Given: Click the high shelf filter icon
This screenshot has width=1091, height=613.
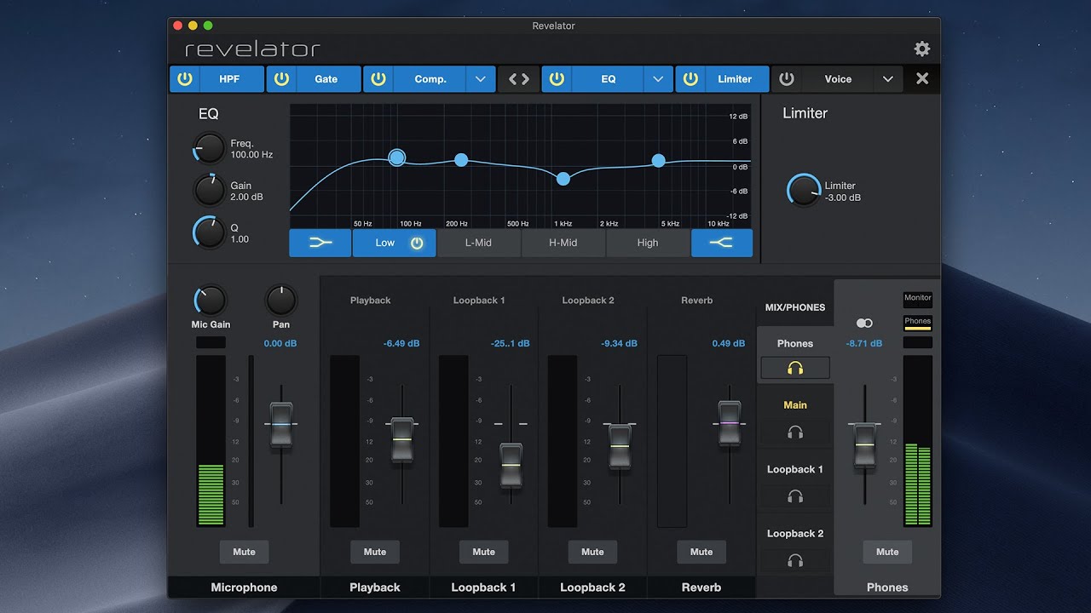Looking at the screenshot, I should [722, 243].
